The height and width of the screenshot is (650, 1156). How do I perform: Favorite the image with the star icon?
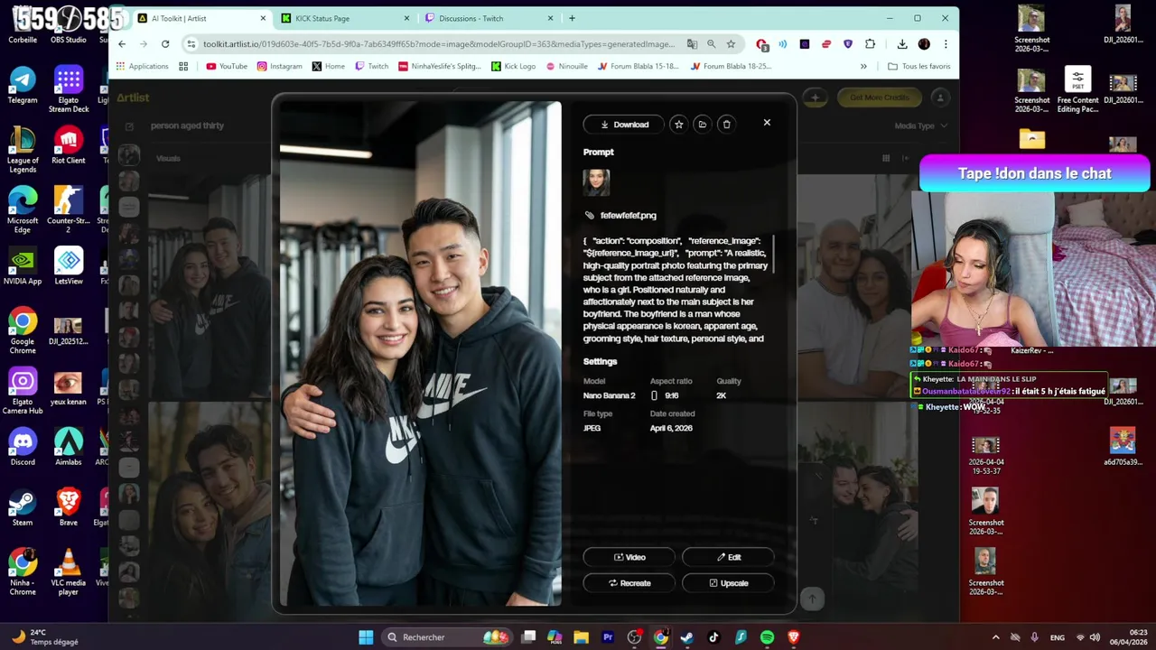pyautogui.click(x=678, y=125)
